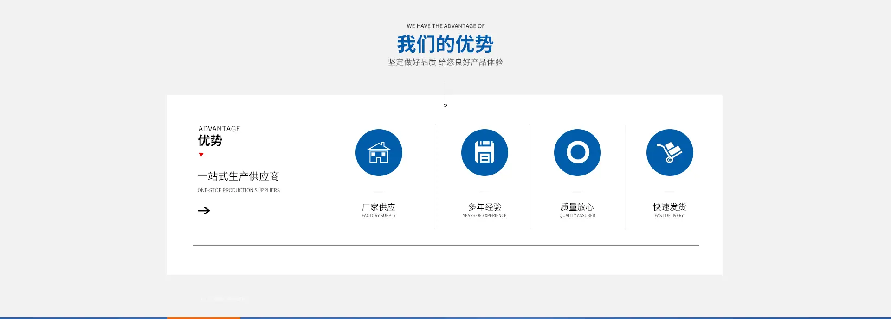The height and width of the screenshot is (319, 891).
Task: Click the quality assured ring icon
Action: pyautogui.click(x=577, y=152)
